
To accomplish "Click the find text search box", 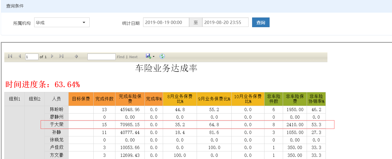I will [x=101, y=57].
